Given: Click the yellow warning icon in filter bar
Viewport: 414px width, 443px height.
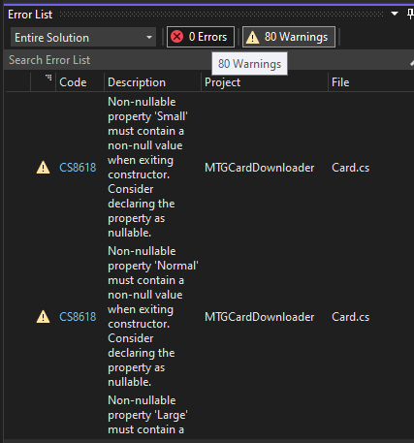Looking at the screenshot, I should 252,37.
